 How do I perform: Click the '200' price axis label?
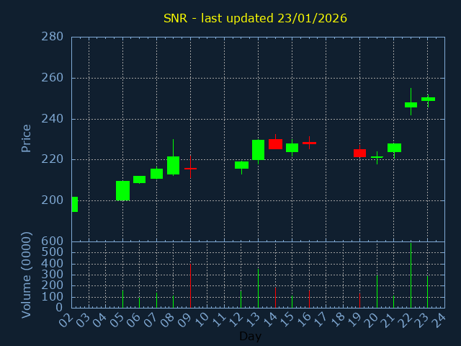point(53,200)
